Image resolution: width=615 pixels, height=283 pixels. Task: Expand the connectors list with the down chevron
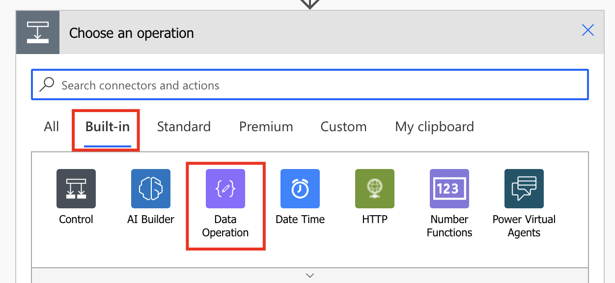(310, 276)
